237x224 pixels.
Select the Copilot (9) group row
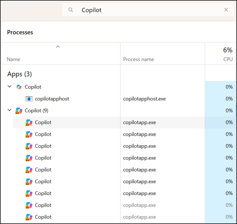[118, 111]
